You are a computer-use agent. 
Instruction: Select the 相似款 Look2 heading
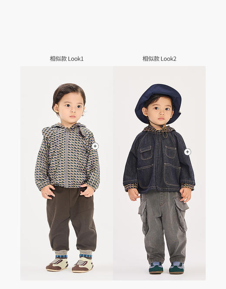[159, 59]
